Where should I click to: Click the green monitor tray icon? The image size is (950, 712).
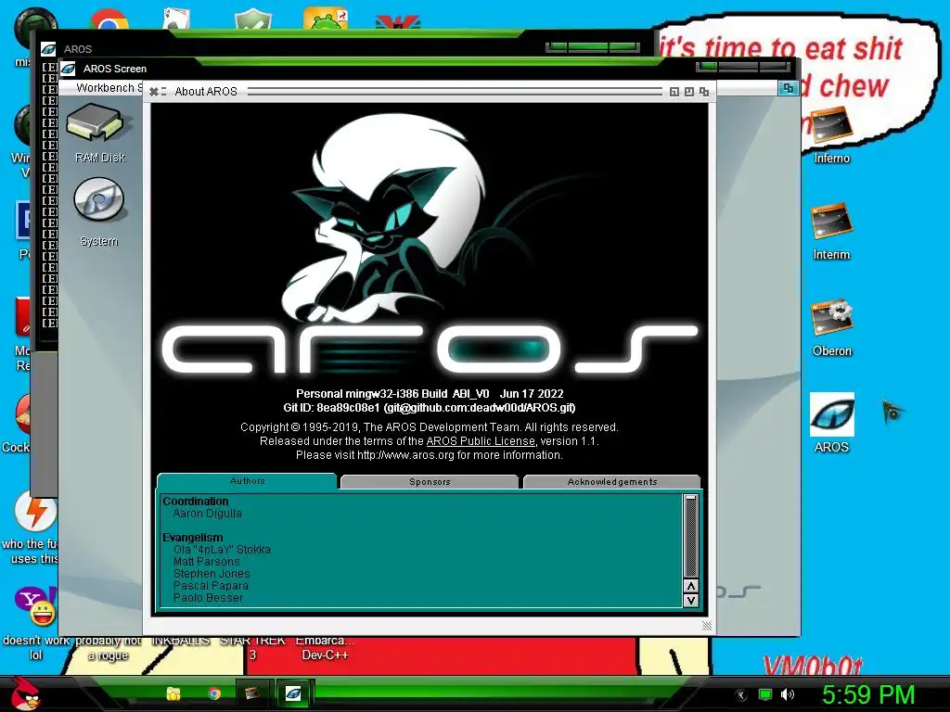point(765,694)
